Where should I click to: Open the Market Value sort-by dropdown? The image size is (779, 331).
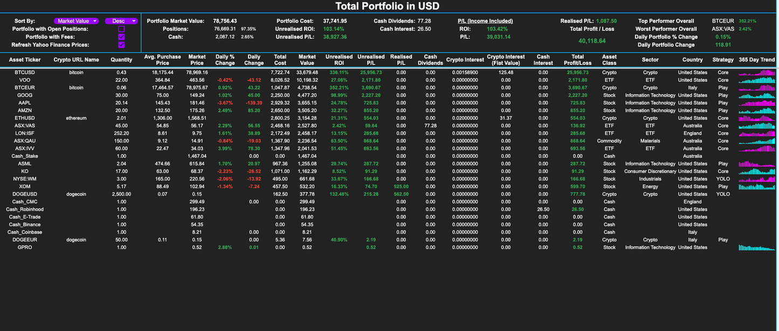[76, 21]
